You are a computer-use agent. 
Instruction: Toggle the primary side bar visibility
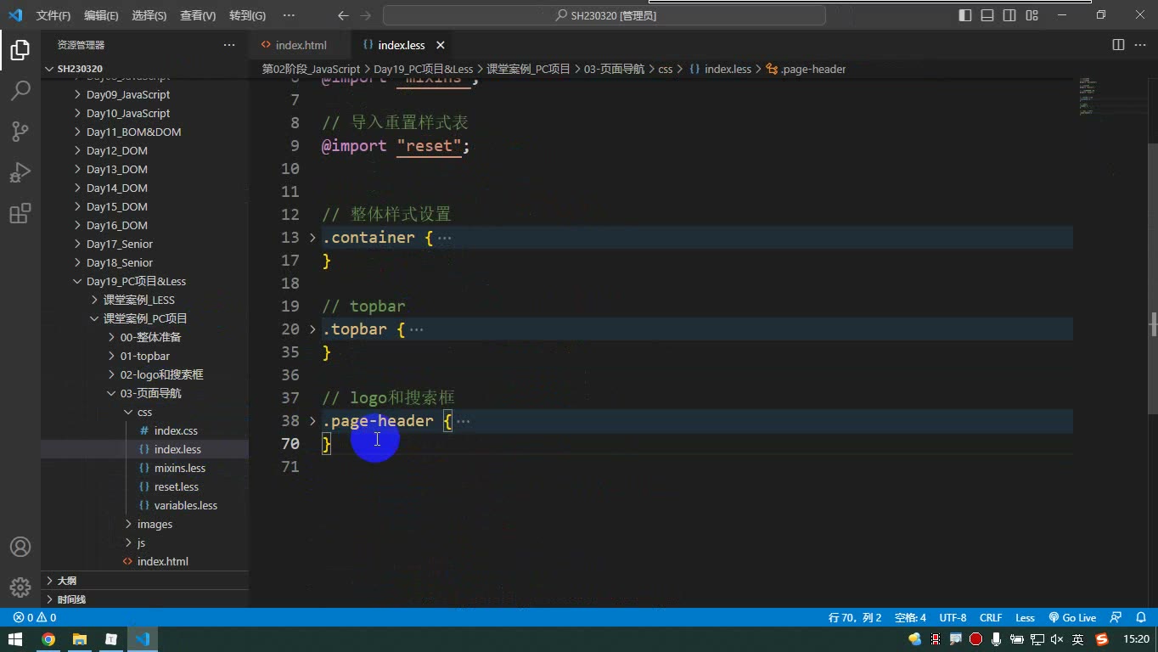pyautogui.click(x=965, y=15)
